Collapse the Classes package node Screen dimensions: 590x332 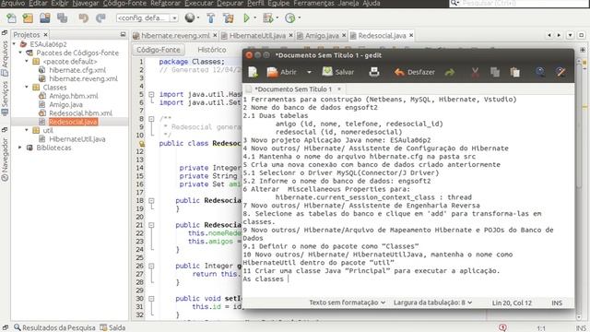click(x=27, y=87)
